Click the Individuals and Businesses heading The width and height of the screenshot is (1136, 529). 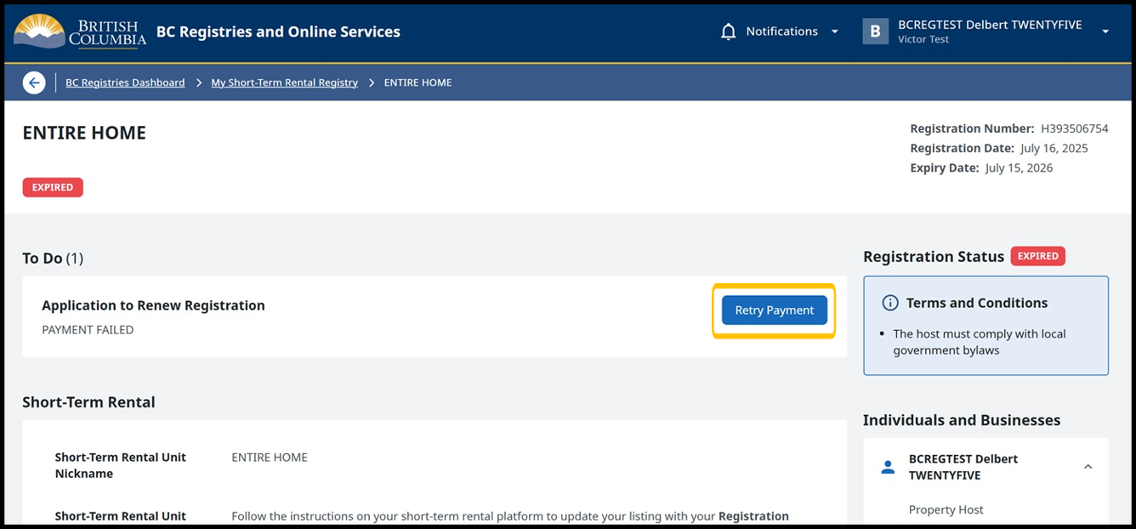tap(962, 420)
